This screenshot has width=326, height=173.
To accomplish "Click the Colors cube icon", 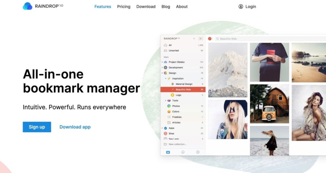I will pos(169,112).
